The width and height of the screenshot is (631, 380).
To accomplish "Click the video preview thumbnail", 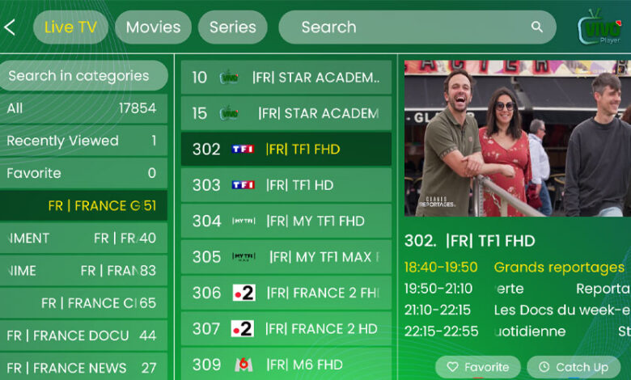I will [517, 138].
